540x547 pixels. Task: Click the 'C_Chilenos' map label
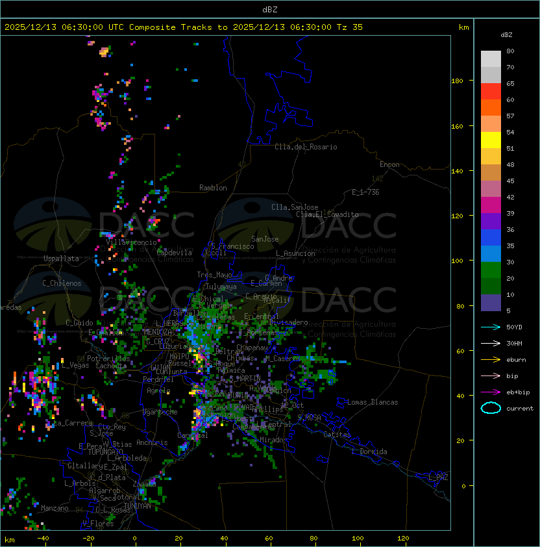[x=62, y=283]
